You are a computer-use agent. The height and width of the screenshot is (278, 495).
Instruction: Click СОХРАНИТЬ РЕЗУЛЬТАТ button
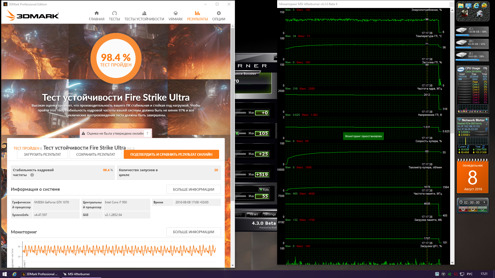[96, 154]
